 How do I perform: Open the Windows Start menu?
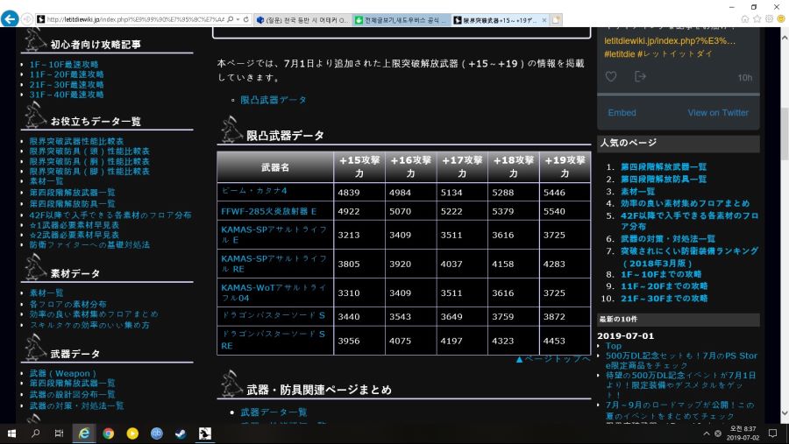pyautogui.click(x=12, y=433)
